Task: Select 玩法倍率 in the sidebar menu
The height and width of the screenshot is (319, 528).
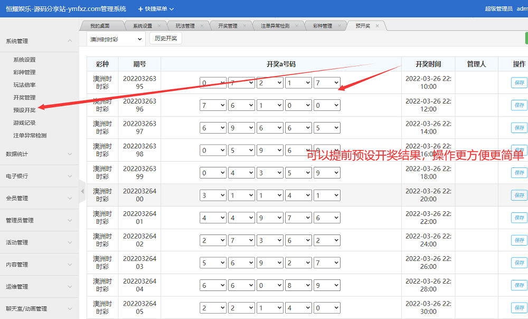Action: pyautogui.click(x=24, y=85)
